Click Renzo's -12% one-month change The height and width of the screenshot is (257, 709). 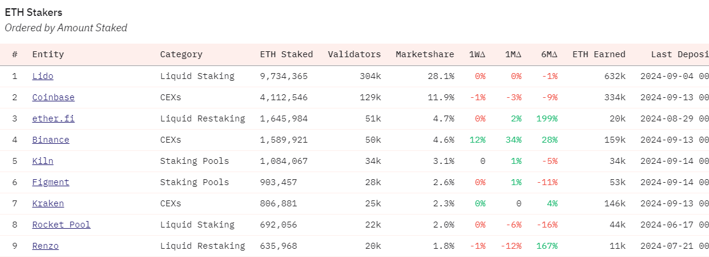[x=512, y=246]
